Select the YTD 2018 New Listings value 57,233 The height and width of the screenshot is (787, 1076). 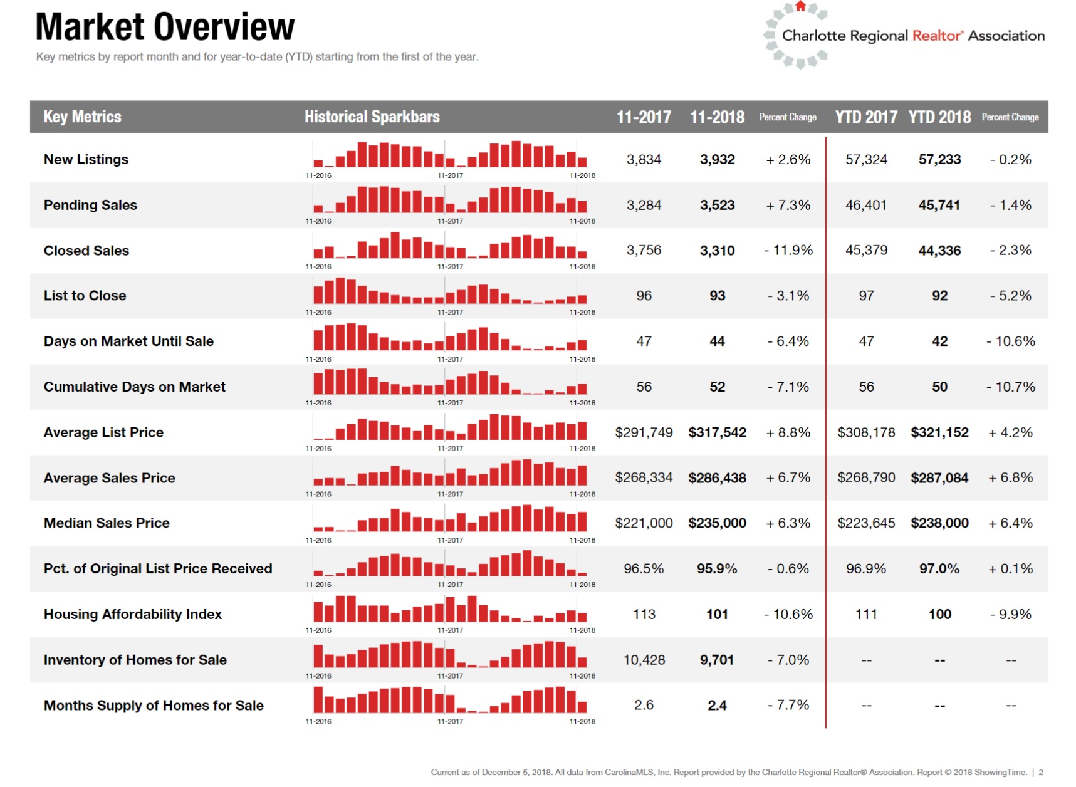[x=939, y=160]
